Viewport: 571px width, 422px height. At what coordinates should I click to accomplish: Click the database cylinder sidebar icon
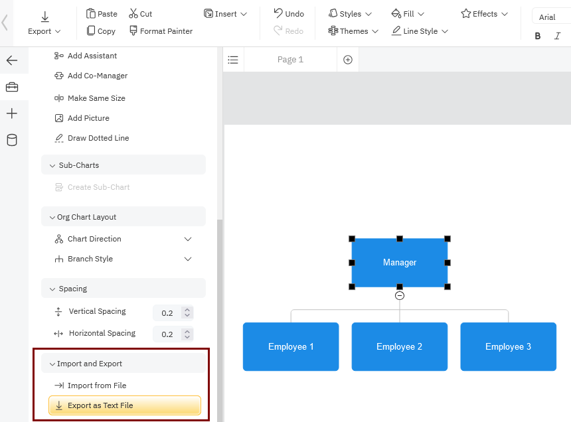click(12, 140)
